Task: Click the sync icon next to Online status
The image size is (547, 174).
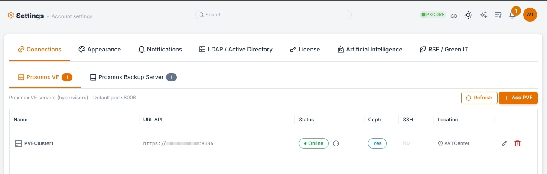Action: 336,143
